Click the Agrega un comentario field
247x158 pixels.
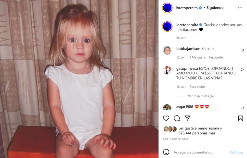[193, 152]
